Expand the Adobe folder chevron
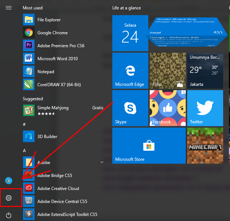 point(102,162)
